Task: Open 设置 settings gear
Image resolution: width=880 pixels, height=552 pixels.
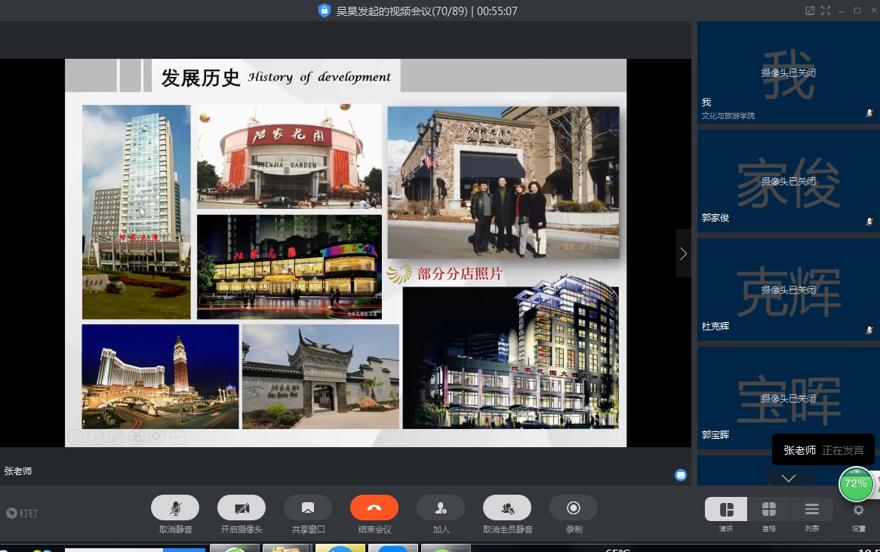Action: (x=858, y=511)
